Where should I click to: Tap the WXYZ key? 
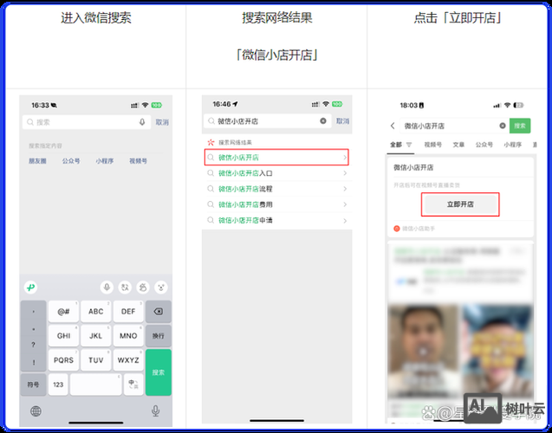(128, 360)
